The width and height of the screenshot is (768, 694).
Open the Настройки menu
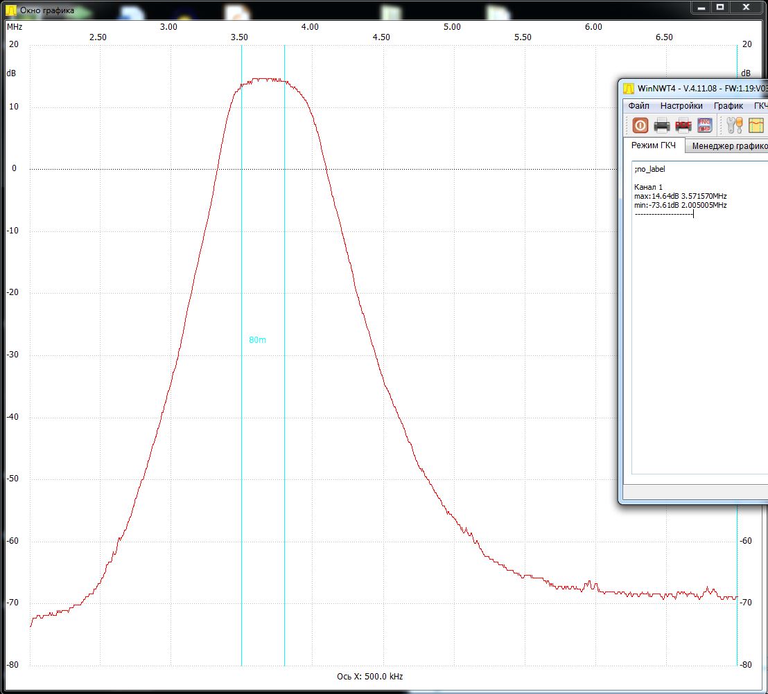[x=681, y=106]
